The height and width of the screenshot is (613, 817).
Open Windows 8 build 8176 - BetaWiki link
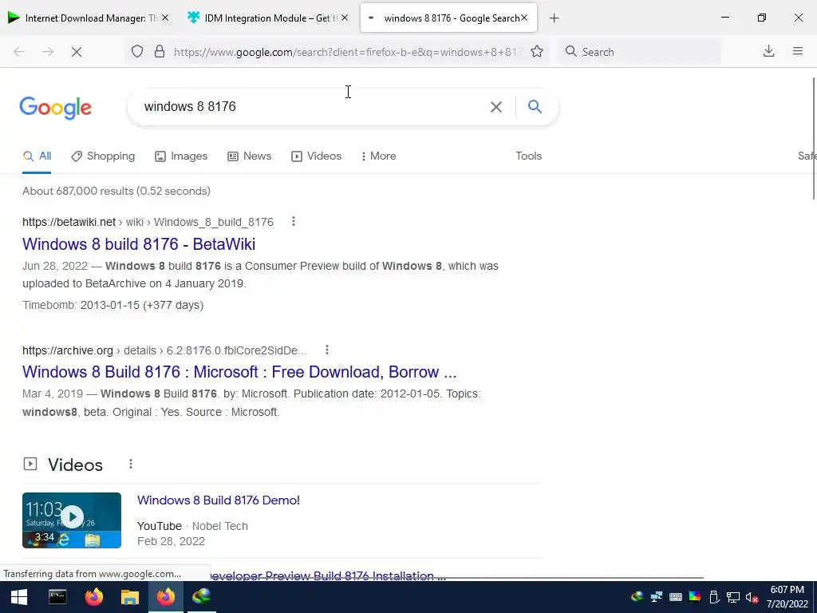point(139,244)
